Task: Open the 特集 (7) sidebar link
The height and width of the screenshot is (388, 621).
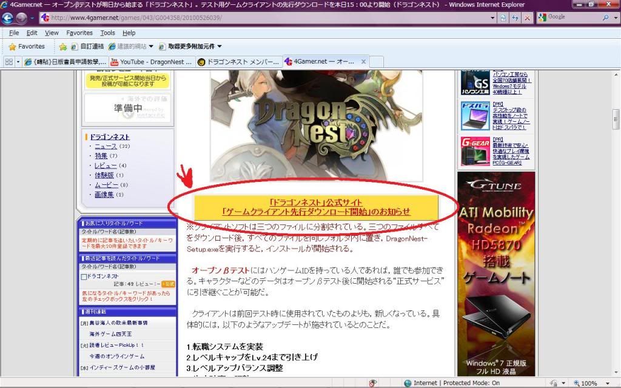Action: (x=101, y=156)
